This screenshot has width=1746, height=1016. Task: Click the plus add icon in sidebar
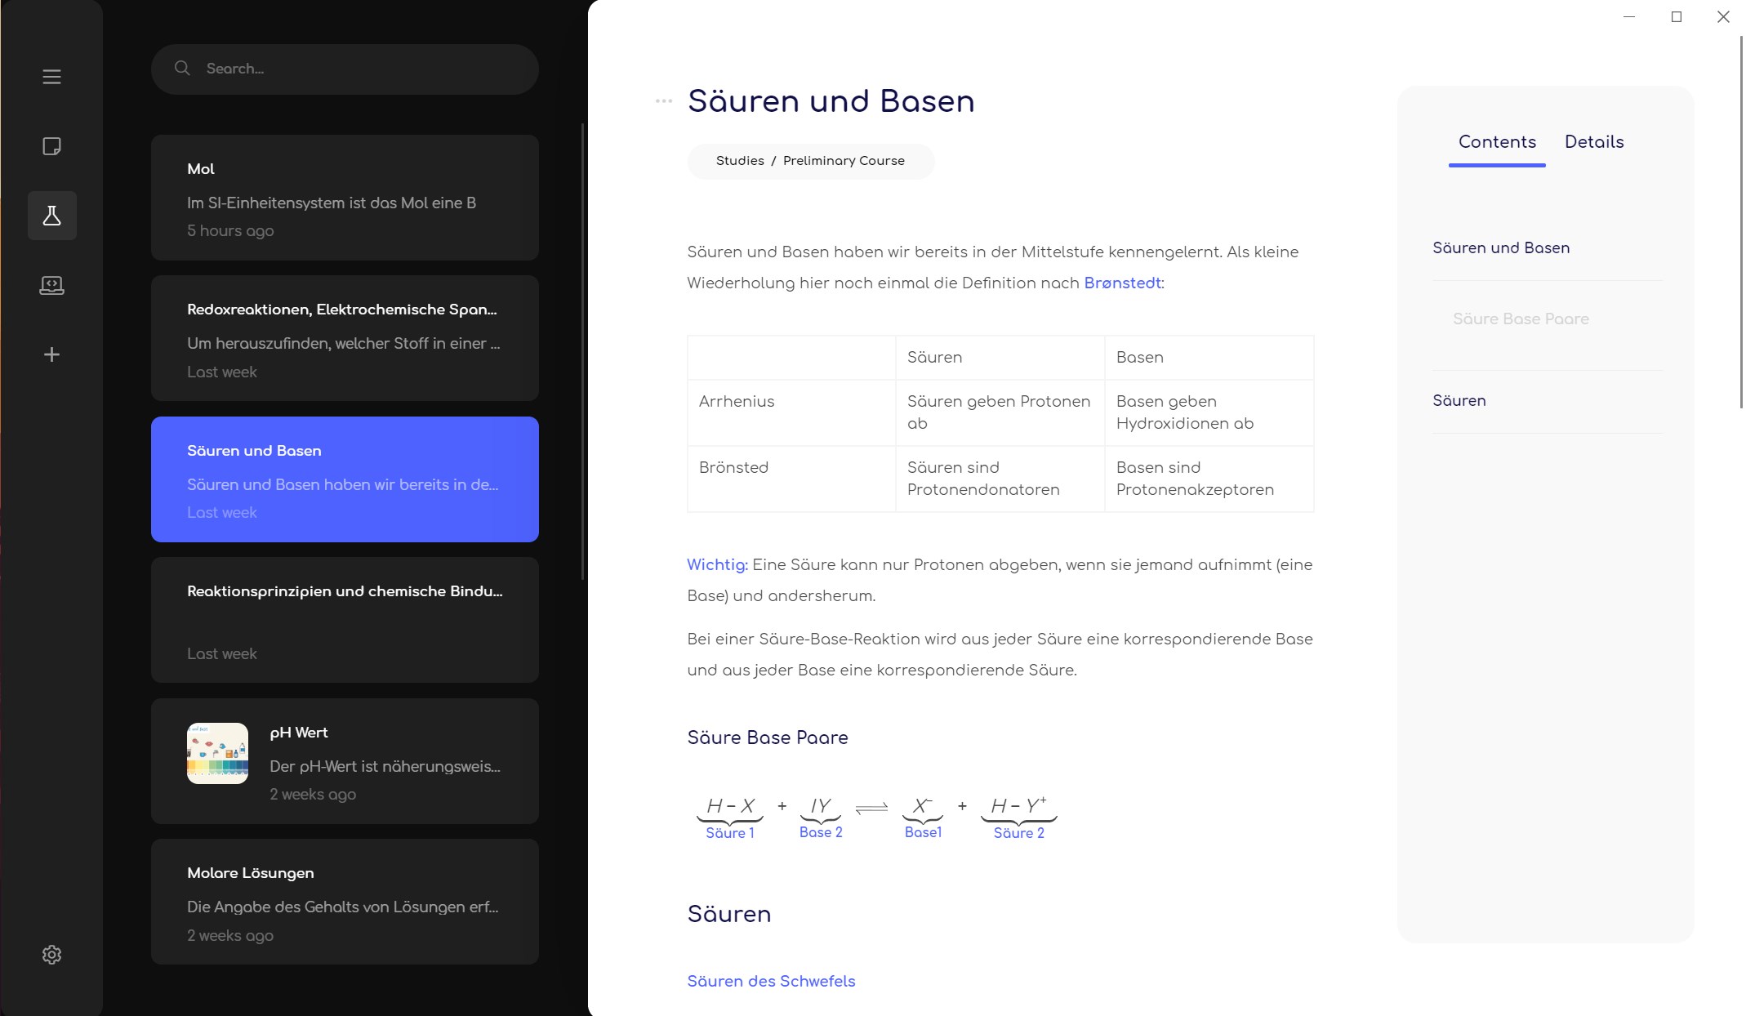pyautogui.click(x=51, y=354)
